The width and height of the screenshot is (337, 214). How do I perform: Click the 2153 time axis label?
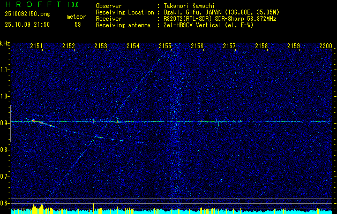101,45
